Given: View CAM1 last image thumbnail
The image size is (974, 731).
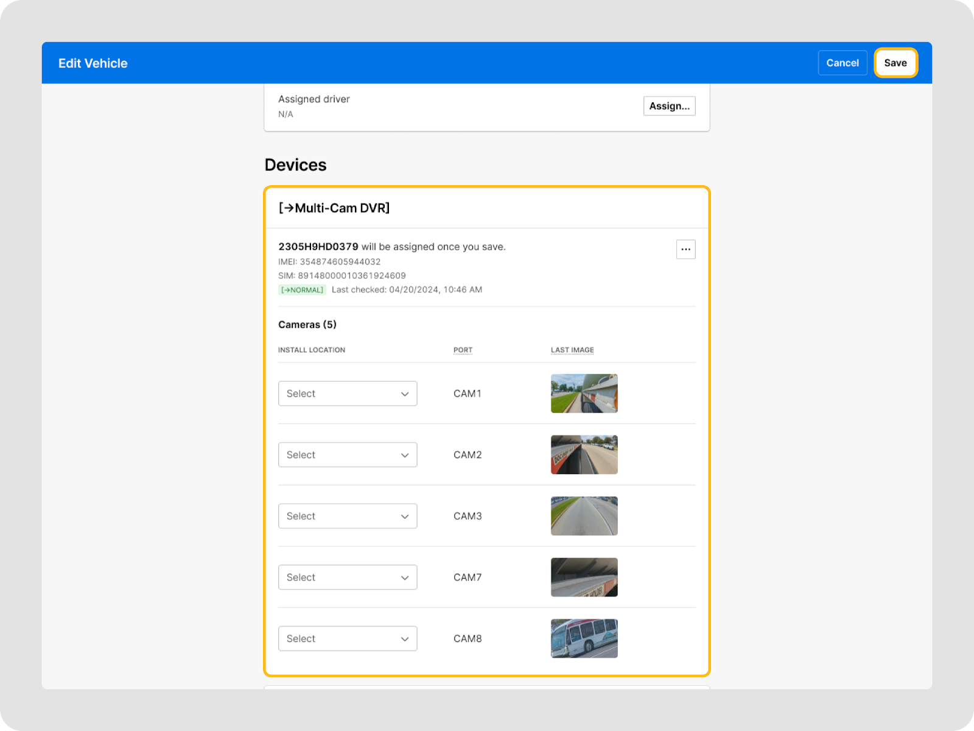Looking at the screenshot, I should coord(584,394).
